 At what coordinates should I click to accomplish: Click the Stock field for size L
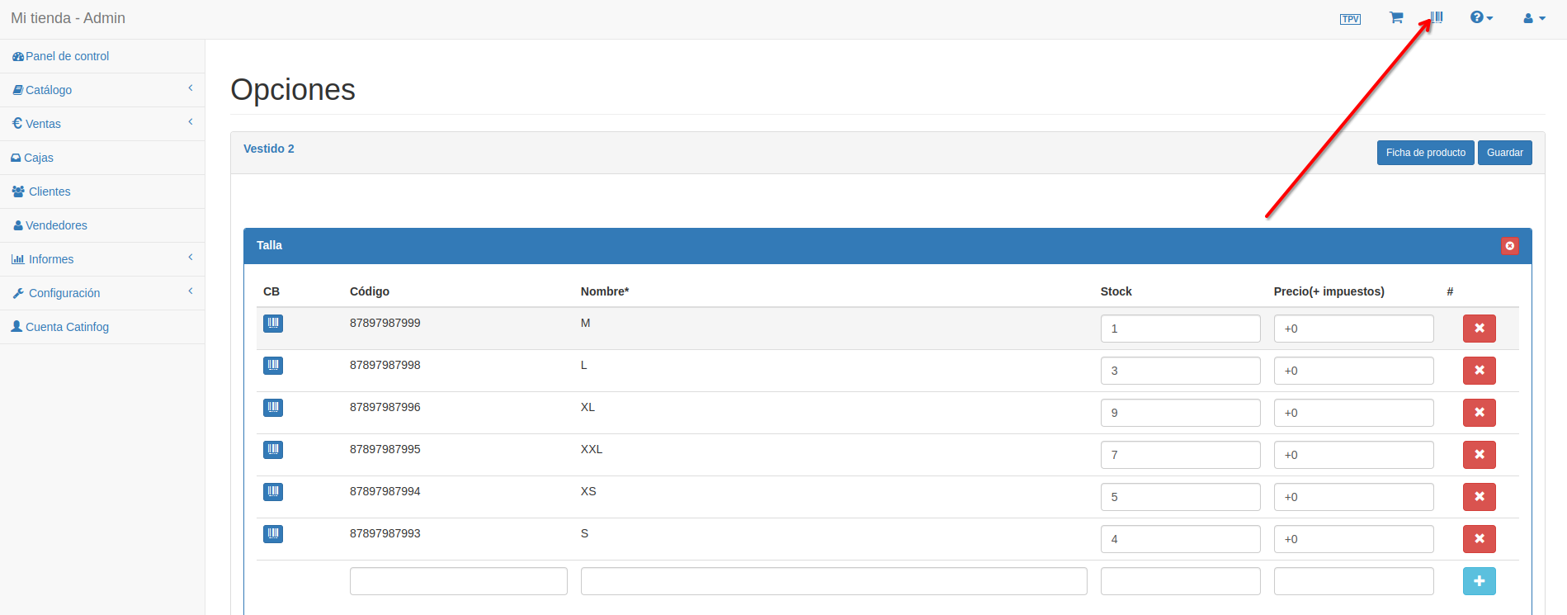pyautogui.click(x=1180, y=371)
